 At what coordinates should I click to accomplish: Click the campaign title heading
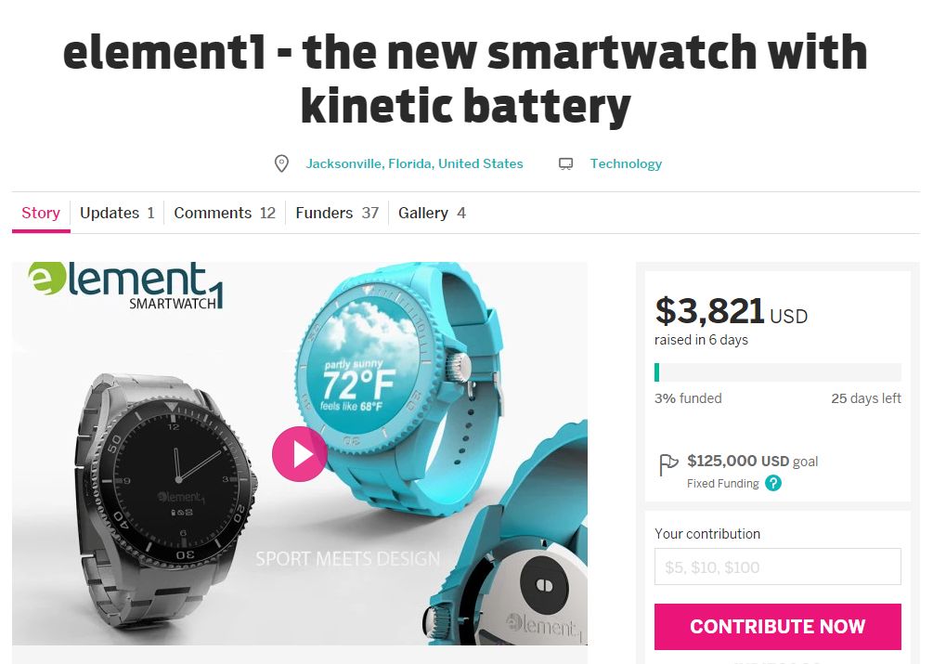pyautogui.click(x=465, y=79)
